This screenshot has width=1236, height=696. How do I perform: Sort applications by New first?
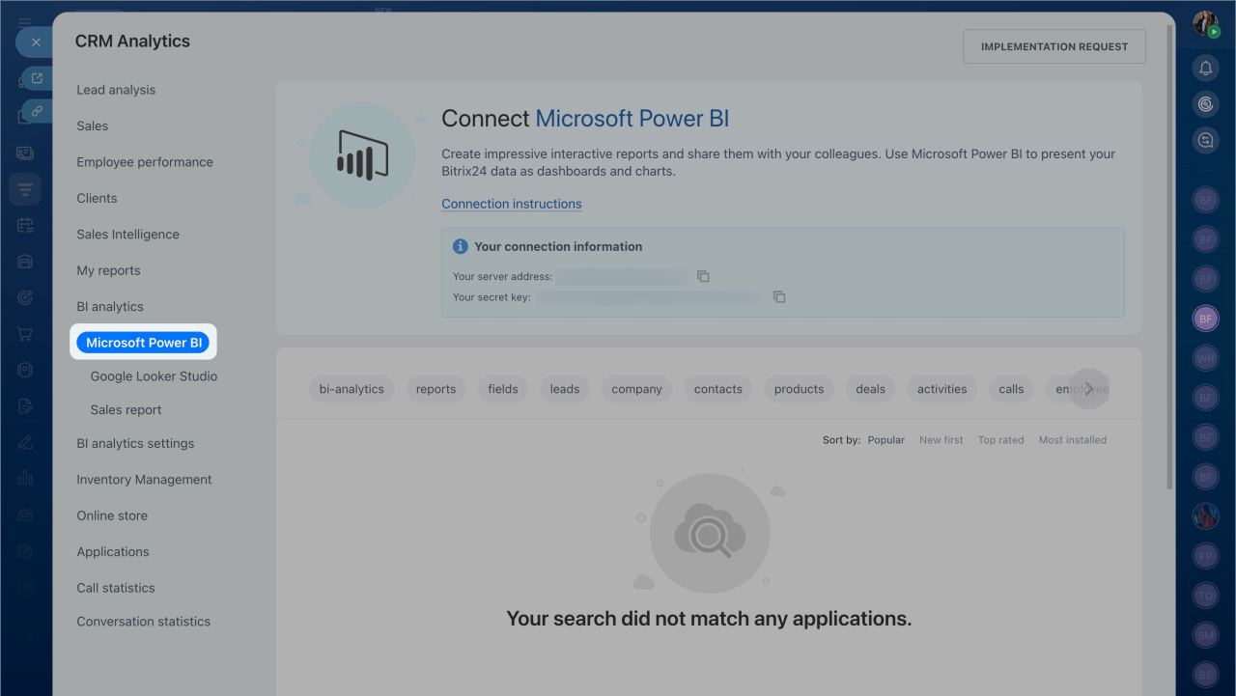coord(941,440)
